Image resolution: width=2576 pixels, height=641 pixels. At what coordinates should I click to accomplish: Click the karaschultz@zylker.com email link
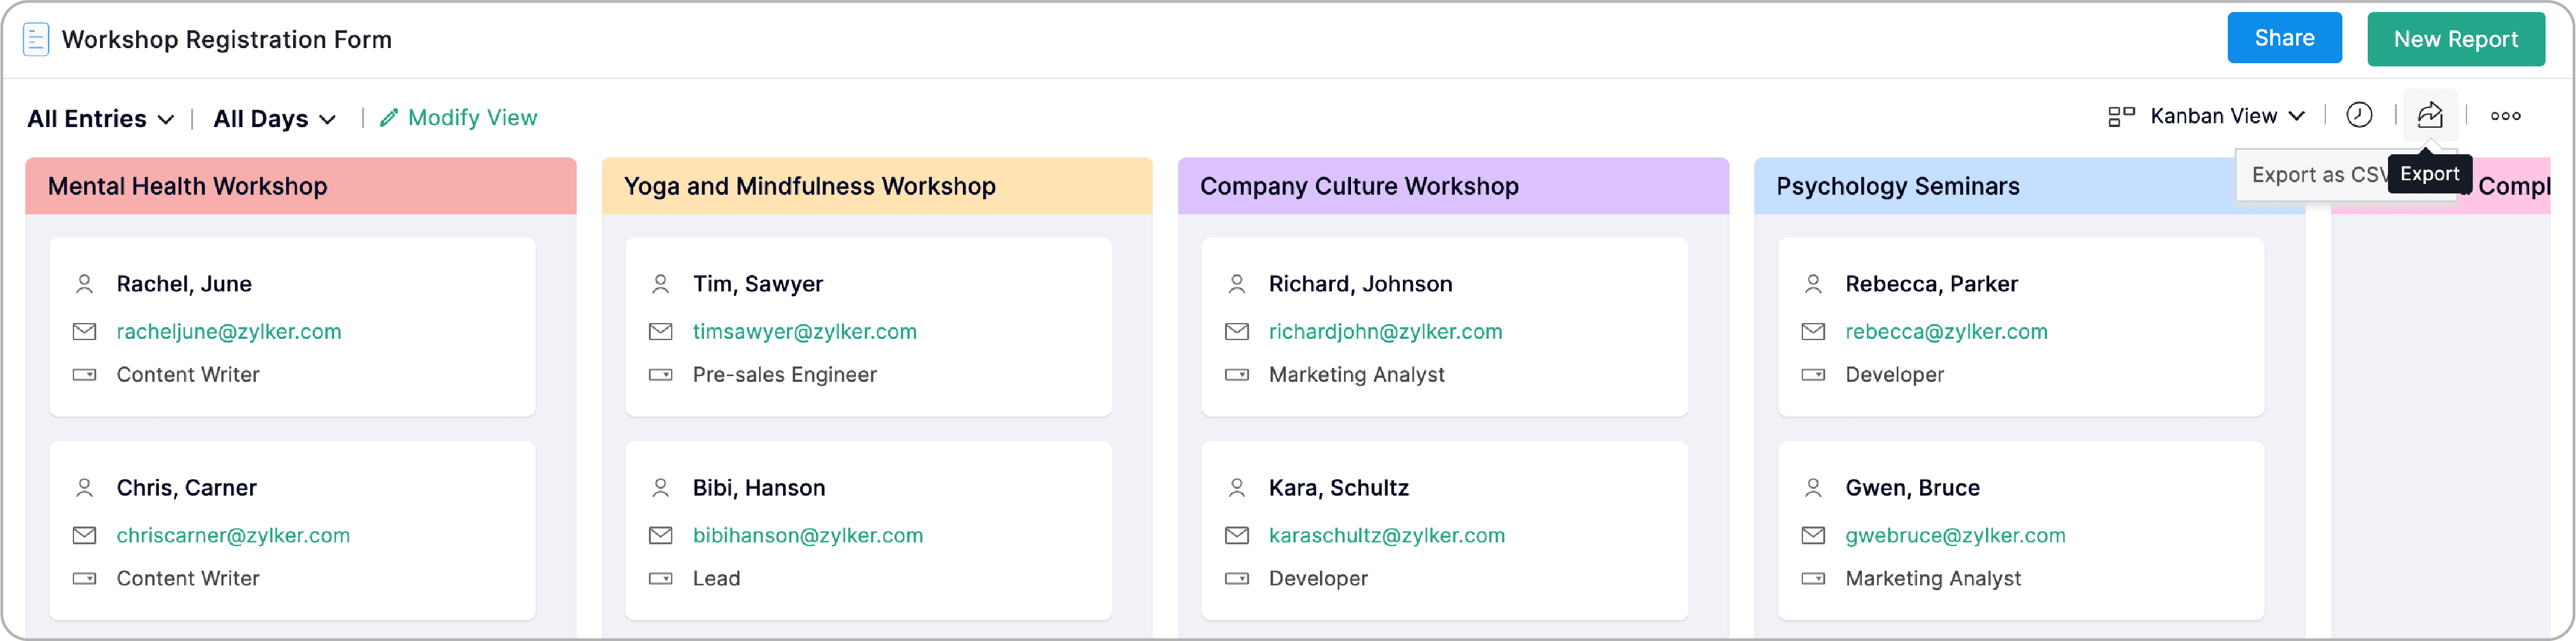point(1386,535)
